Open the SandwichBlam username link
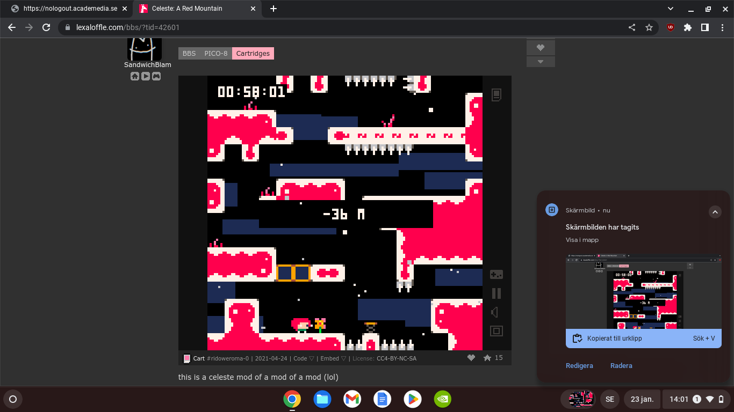 click(x=148, y=65)
